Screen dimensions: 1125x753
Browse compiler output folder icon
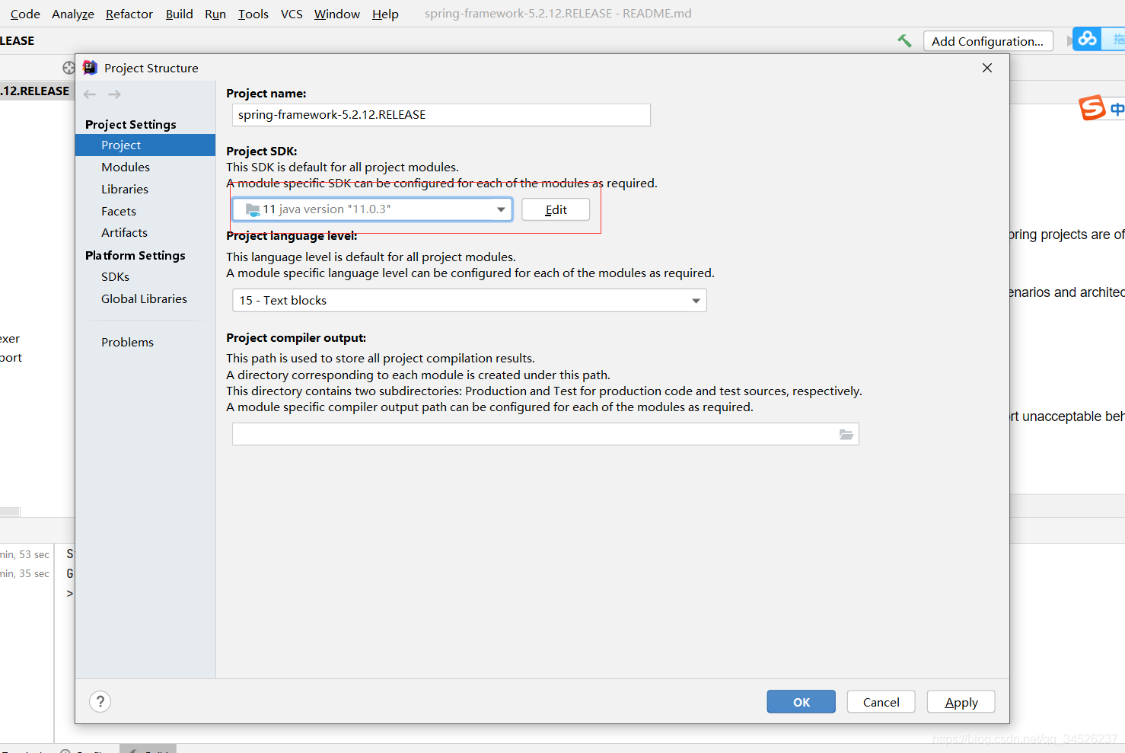[x=846, y=434]
